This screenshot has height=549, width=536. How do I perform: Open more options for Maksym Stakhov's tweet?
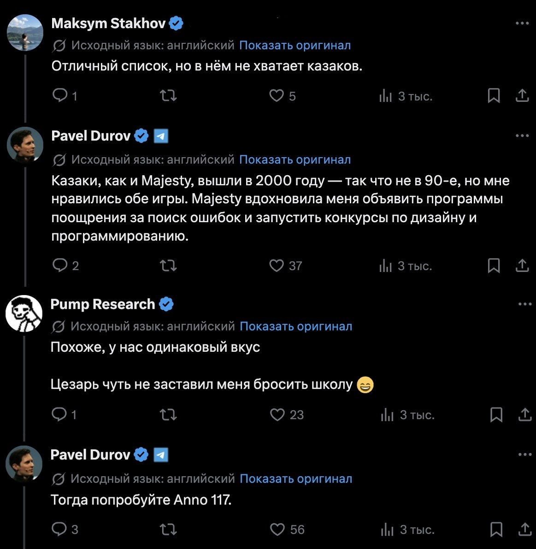pyautogui.click(x=522, y=23)
